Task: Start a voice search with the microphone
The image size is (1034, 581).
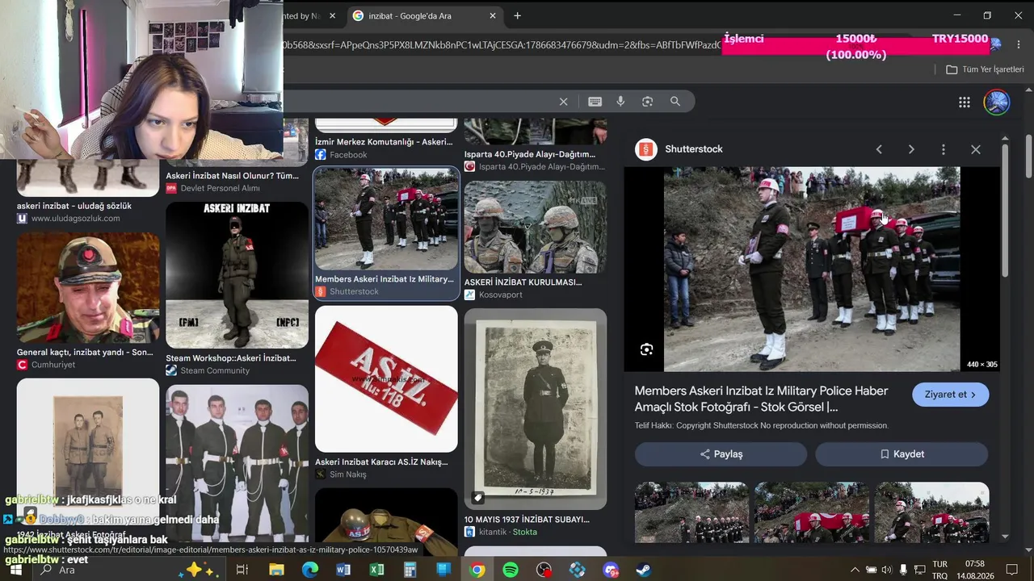Action: [x=620, y=102]
